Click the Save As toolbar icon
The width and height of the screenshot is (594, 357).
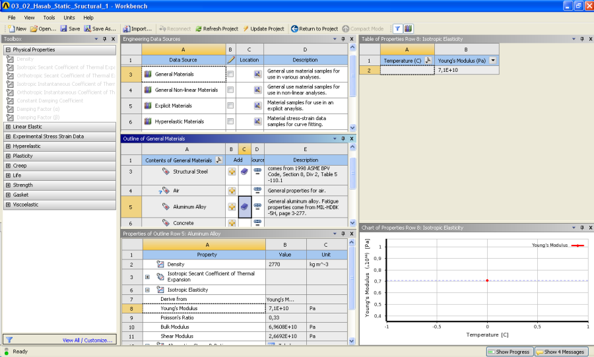tap(88, 29)
